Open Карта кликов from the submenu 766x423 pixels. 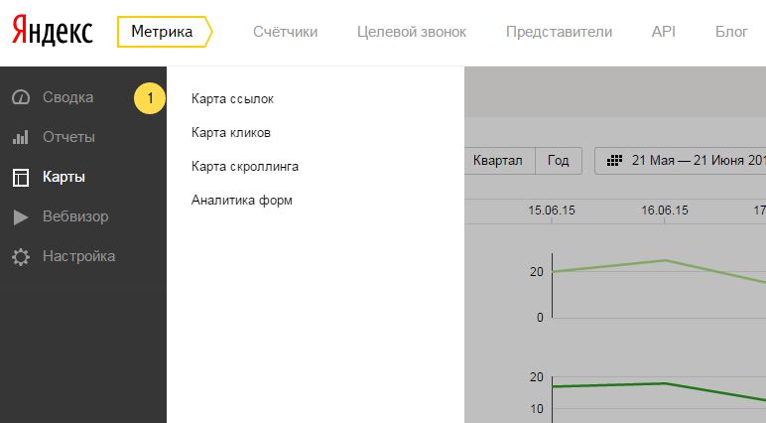231,132
